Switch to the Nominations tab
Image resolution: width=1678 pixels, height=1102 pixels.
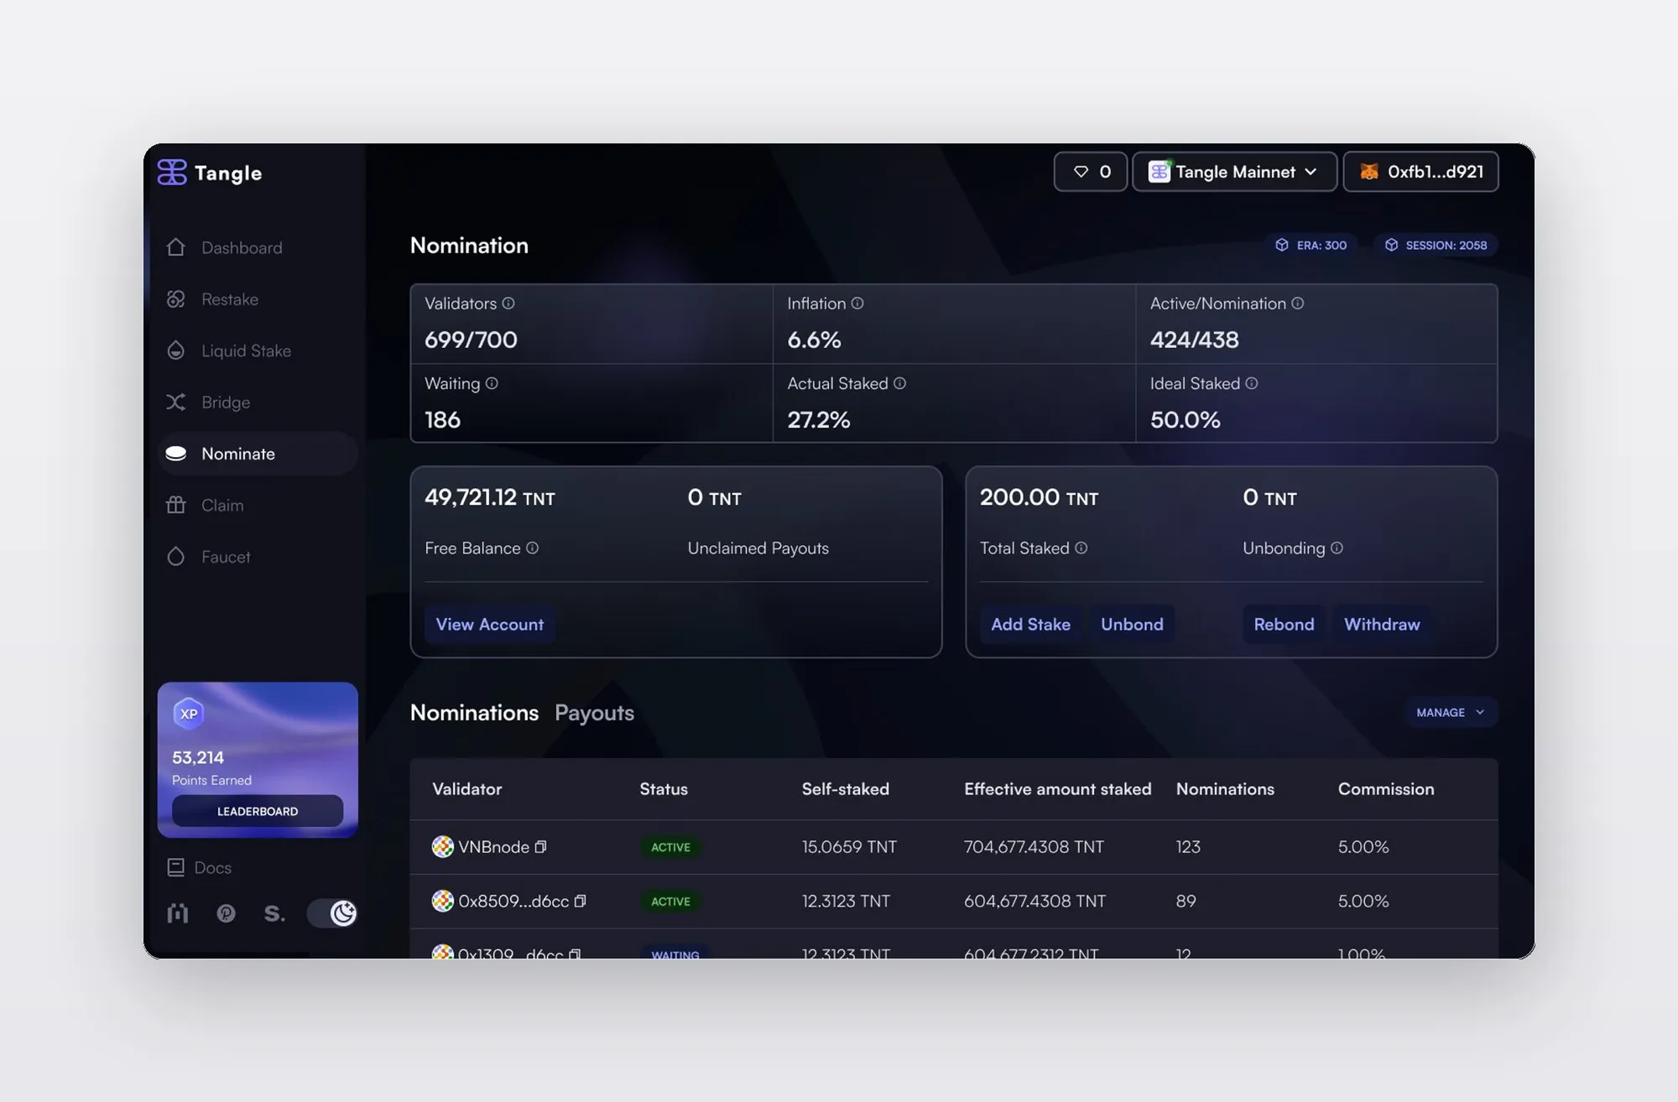click(474, 713)
